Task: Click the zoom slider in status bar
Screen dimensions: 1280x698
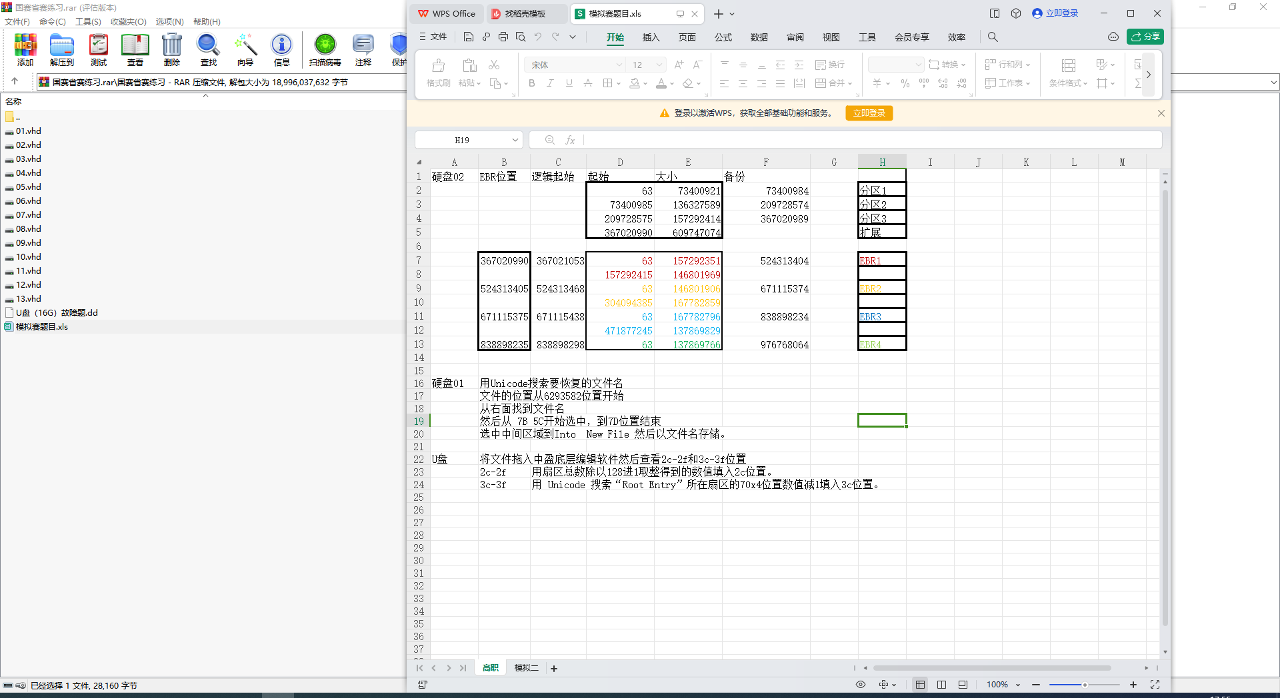Action: (x=1085, y=685)
